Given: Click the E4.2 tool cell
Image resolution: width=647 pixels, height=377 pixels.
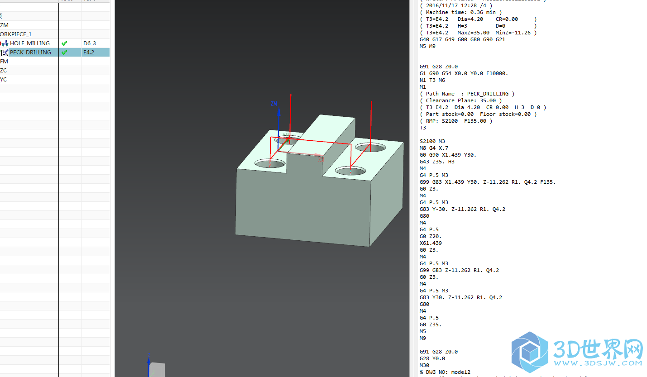Looking at the screenshot, I should [x=89, y=52].
